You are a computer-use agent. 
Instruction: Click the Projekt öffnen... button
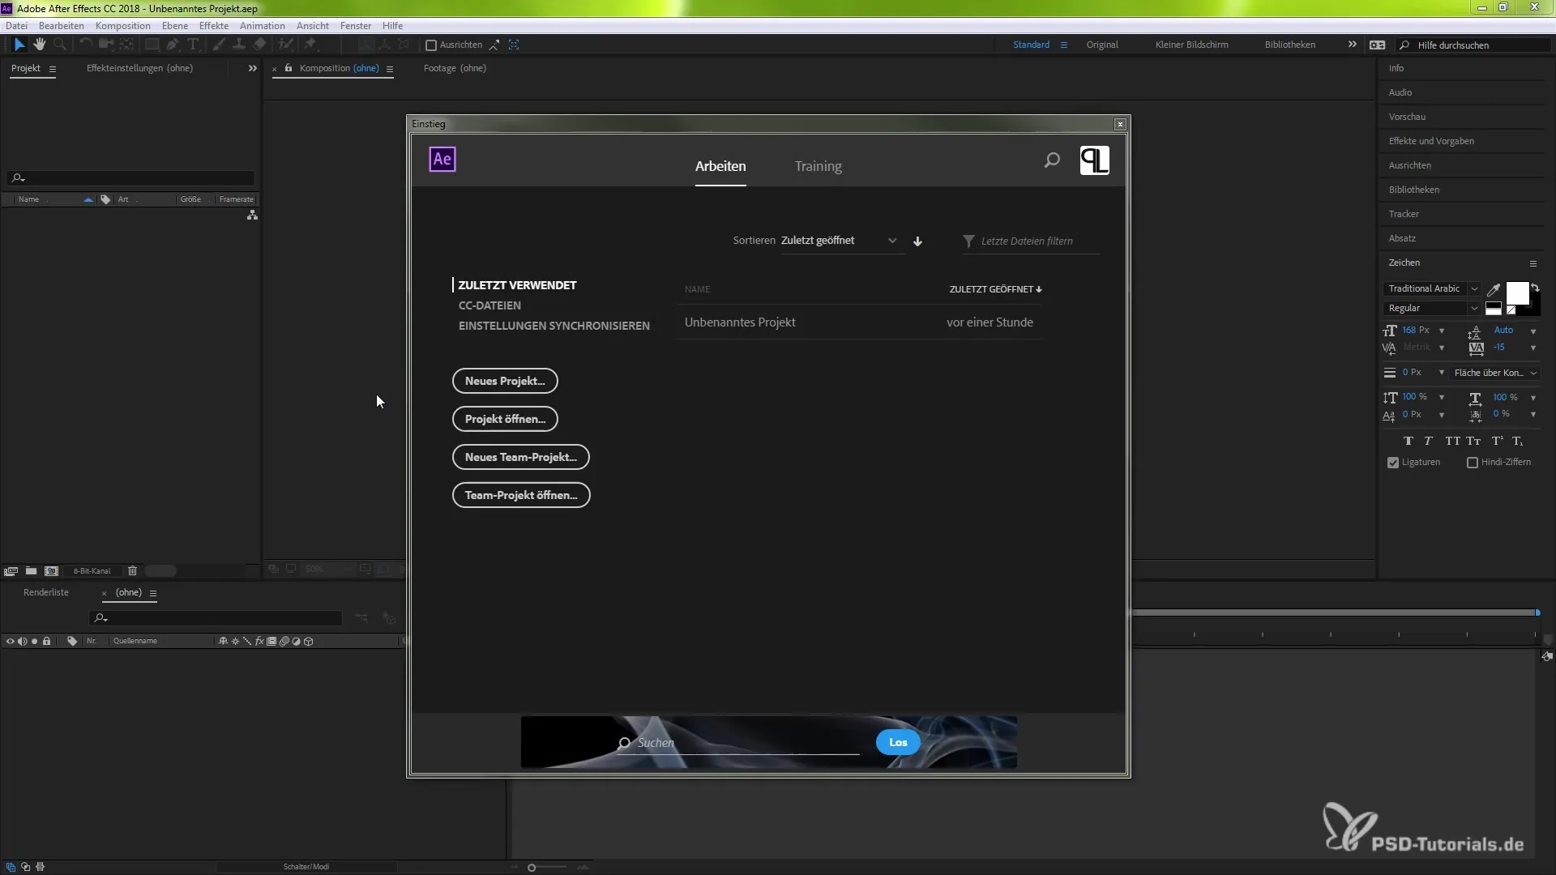click(x=505, y=419)
